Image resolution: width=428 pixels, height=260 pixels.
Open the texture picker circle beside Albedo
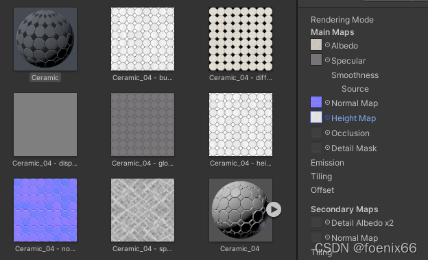(x=328, y=45)
